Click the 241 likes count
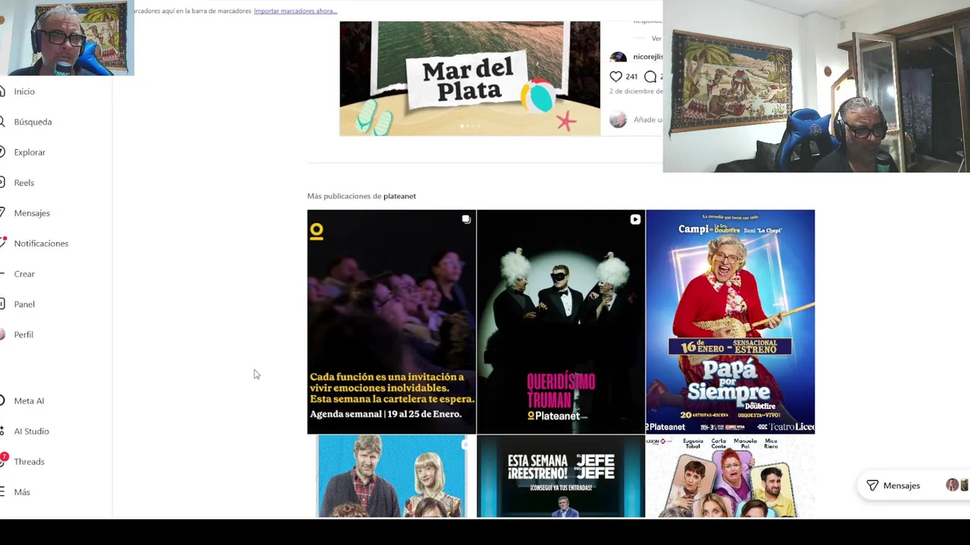This screenshot has height=545, width=970. [x=631, y=76]
